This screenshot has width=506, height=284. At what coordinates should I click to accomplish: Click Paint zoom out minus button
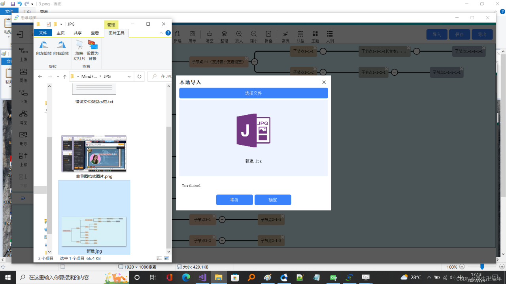point(462,267)
